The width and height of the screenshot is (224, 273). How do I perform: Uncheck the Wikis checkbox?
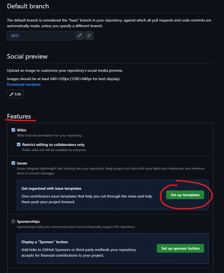pyautogui.click(x=13, y=130)
